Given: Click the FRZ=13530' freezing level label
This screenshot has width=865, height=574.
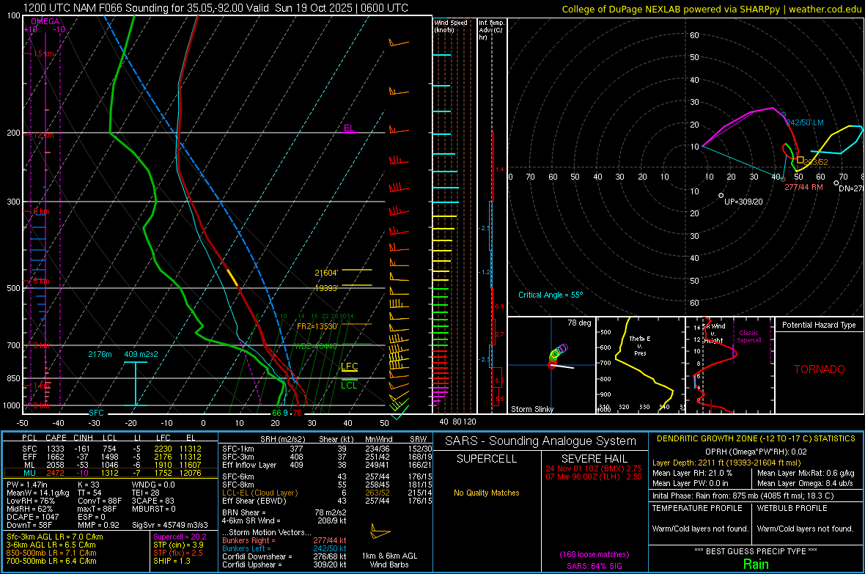Looking at the screenshot, I should pos(317,326).
